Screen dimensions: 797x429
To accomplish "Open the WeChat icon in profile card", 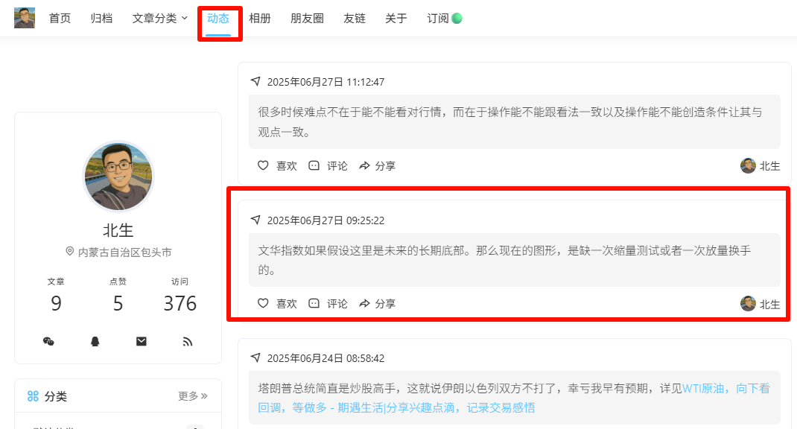I will click(48, 341).
